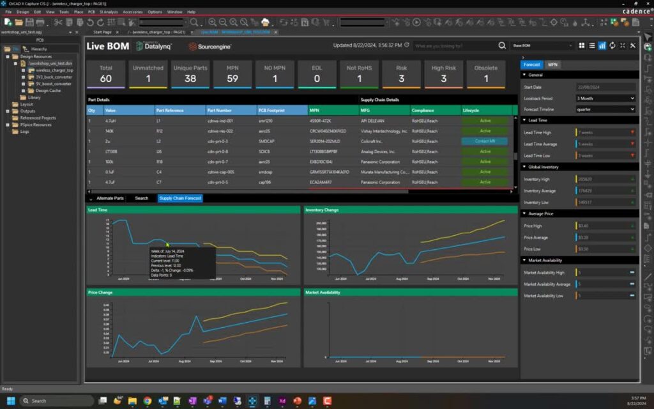The width and height of the screenshot is (654, 409).
Task: Click the toolbar search magnifier icon
Action: click(x=194, y=22)
